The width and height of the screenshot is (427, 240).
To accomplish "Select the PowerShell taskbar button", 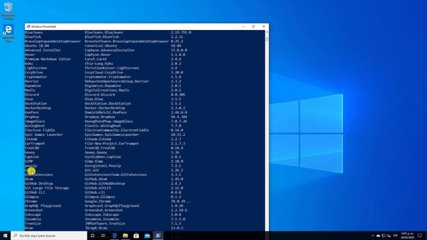I will [x=158, y=235].
